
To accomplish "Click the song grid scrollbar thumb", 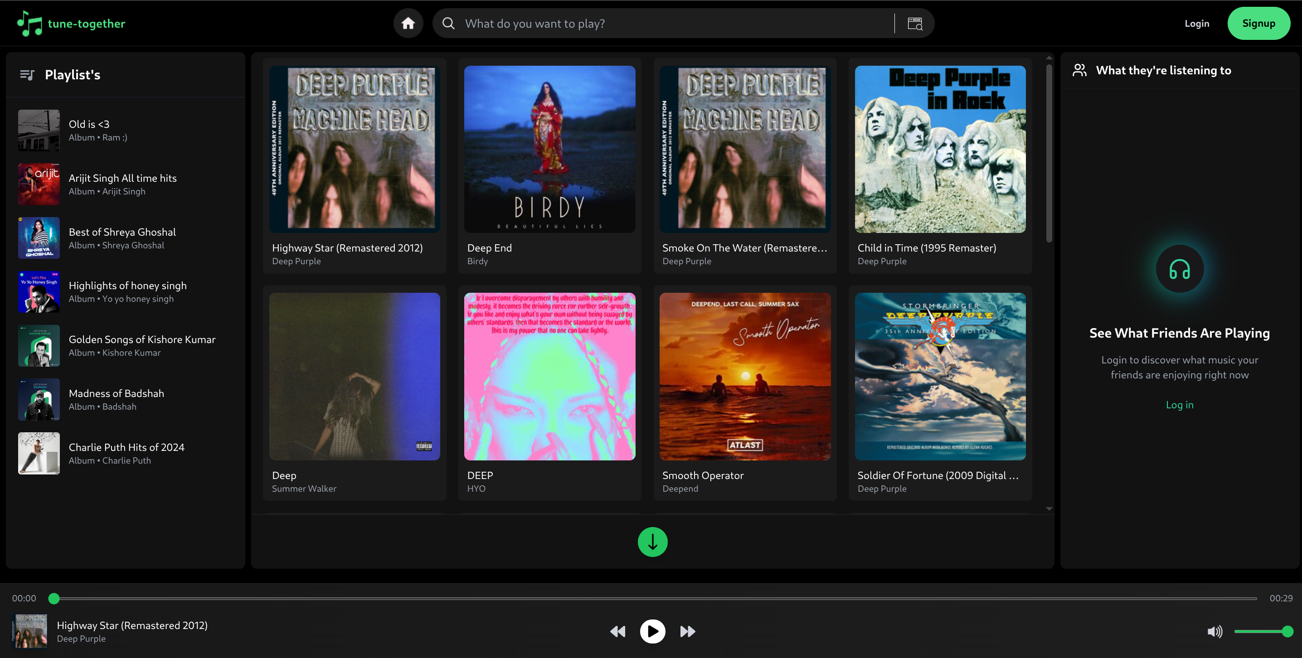I will tap(1049, 153).
